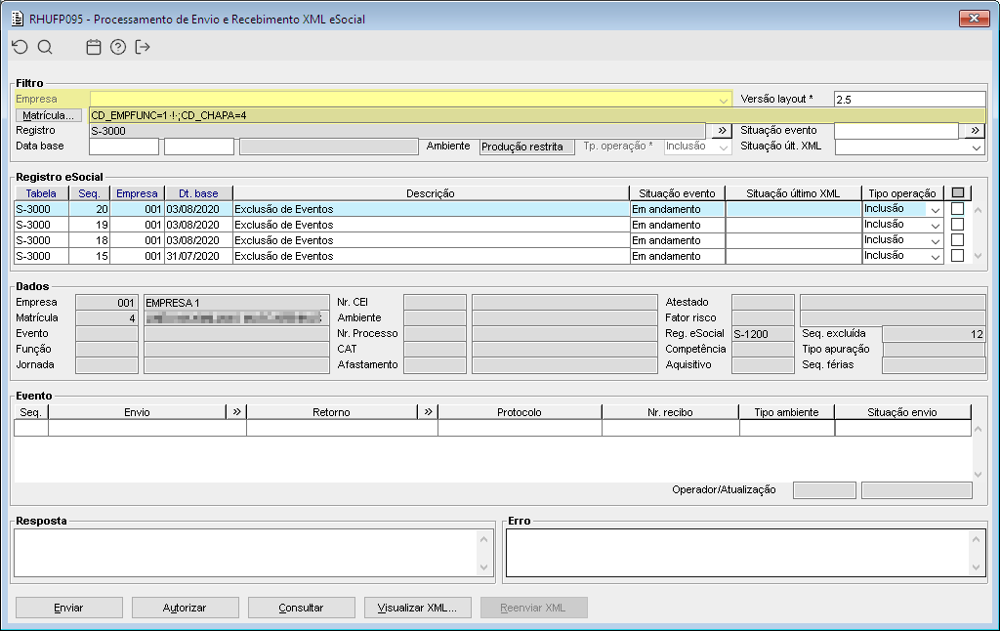Click the Consultar button
This screenshot has height=631, width=1000.
[301, 608]
